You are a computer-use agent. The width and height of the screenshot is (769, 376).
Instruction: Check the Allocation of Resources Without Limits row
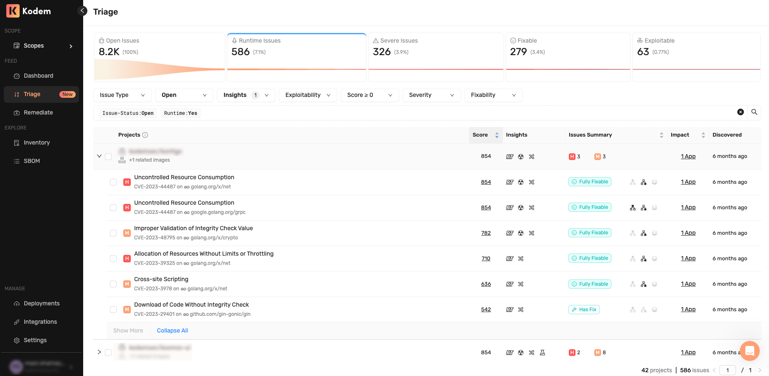pyautogui.click(x=113, y=259)
